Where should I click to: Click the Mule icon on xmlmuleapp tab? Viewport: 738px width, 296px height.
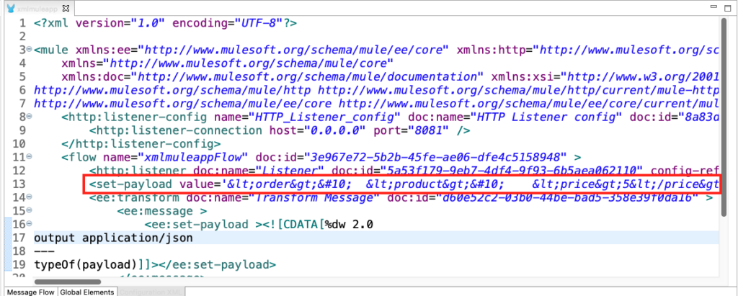point(9,6)
